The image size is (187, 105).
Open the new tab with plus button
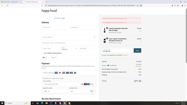coord(47,2)
